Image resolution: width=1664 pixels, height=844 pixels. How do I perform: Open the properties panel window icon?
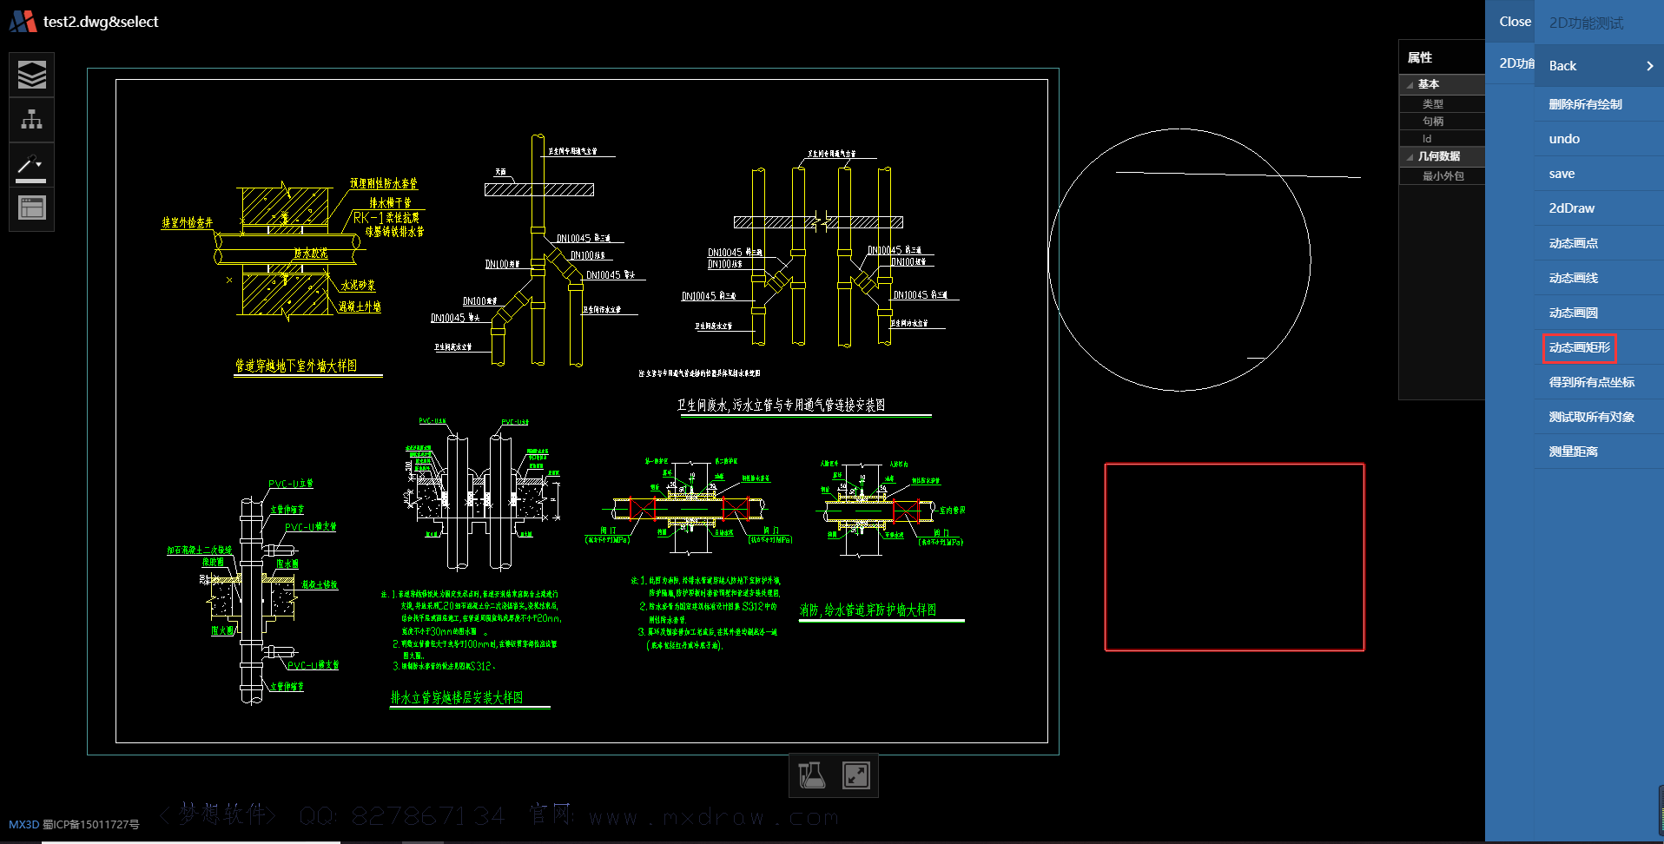click(32, 208)
